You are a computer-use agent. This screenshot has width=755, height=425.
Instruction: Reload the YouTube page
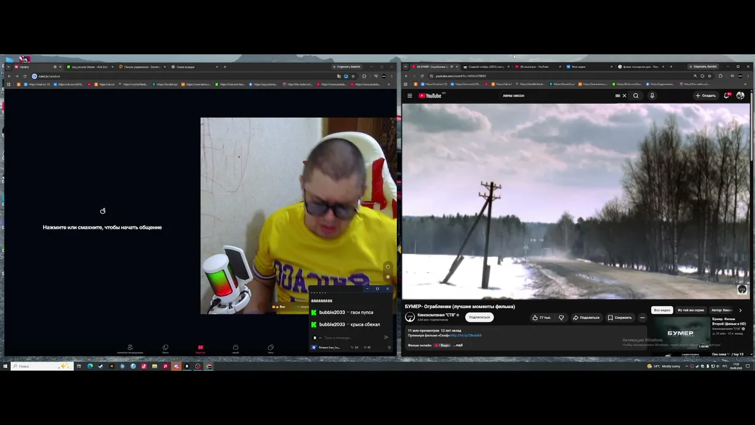[422, 76]
